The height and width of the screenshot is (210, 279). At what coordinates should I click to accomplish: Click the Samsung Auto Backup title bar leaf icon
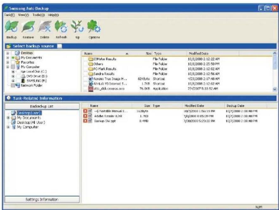point(6,8)
